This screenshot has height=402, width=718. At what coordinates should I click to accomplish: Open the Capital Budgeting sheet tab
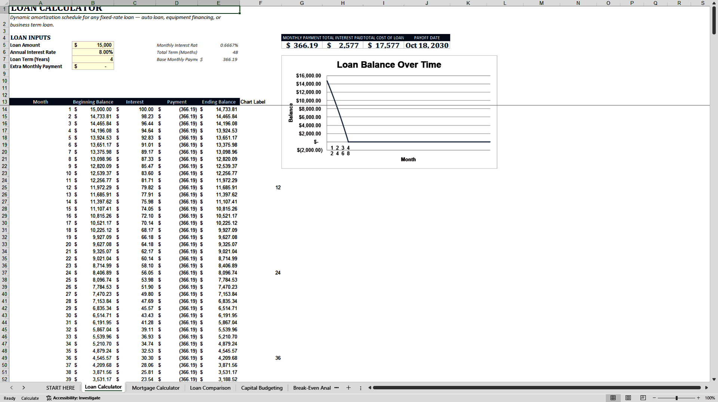click(x=262, y=388)
